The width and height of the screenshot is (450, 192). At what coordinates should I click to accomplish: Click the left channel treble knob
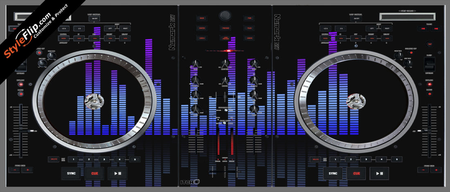point(196,80)
